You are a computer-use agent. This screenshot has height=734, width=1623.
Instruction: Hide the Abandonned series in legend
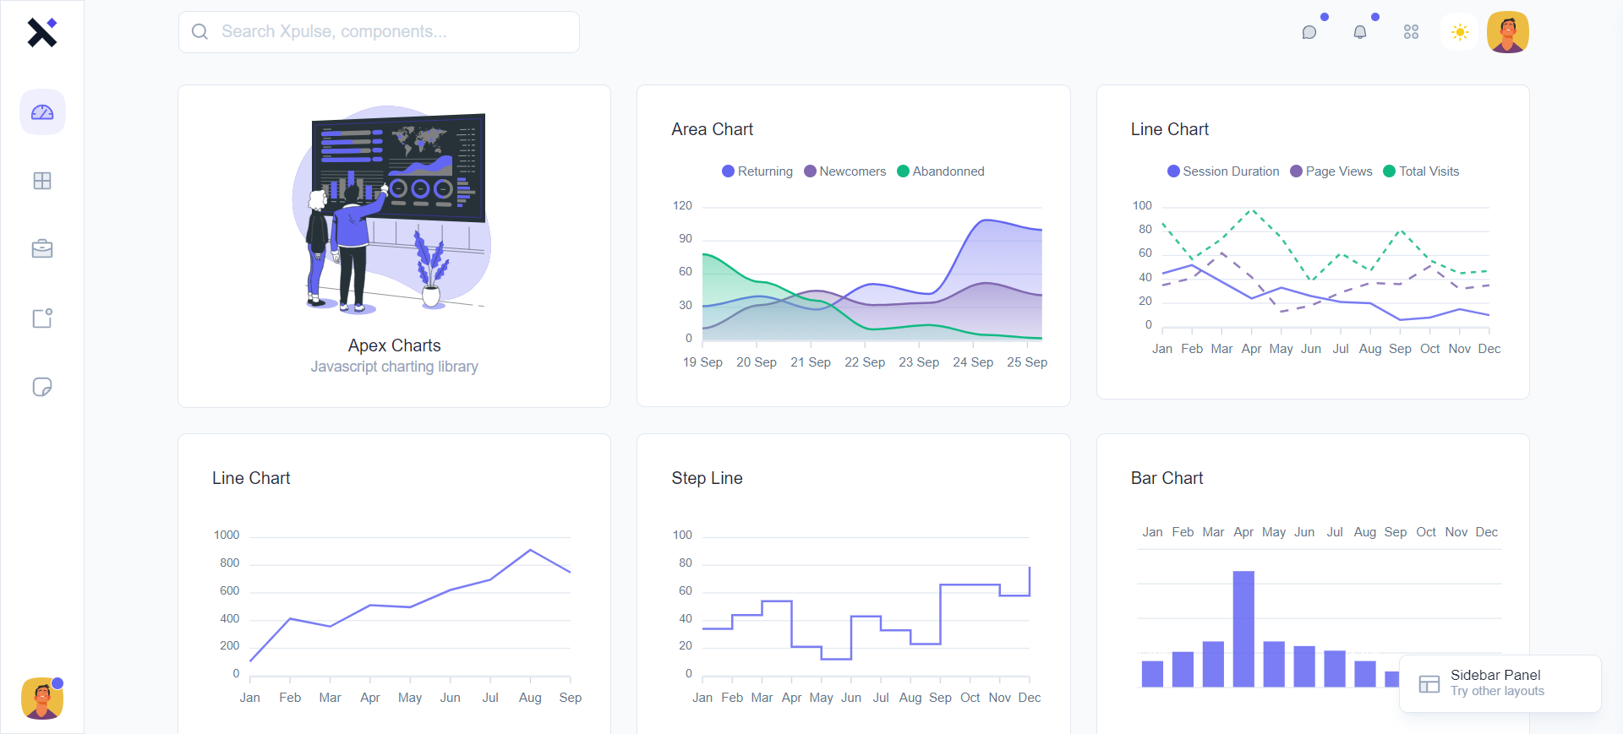point(940,171)
